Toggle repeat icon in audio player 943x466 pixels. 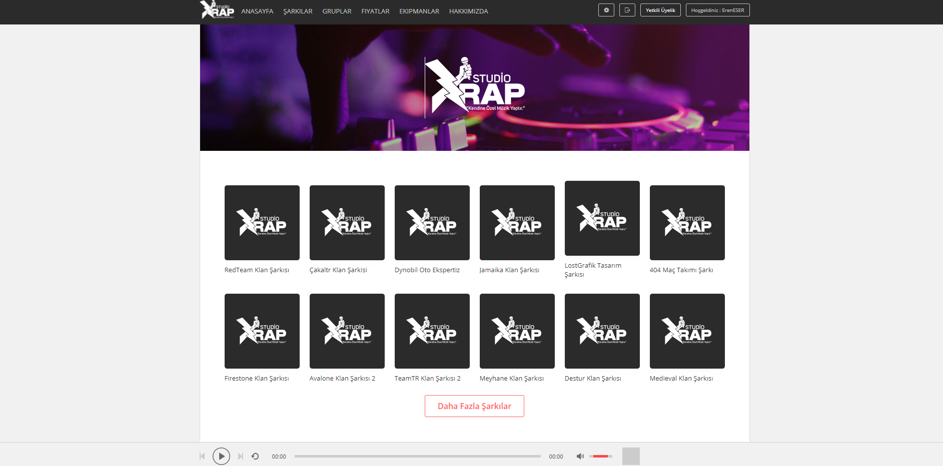point(255,456)
